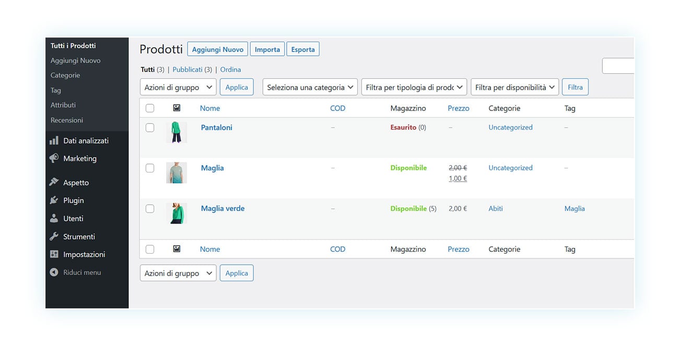This screenshot has height=348, width=679.
Task: Open the Maglia product link
Action: 213,168
